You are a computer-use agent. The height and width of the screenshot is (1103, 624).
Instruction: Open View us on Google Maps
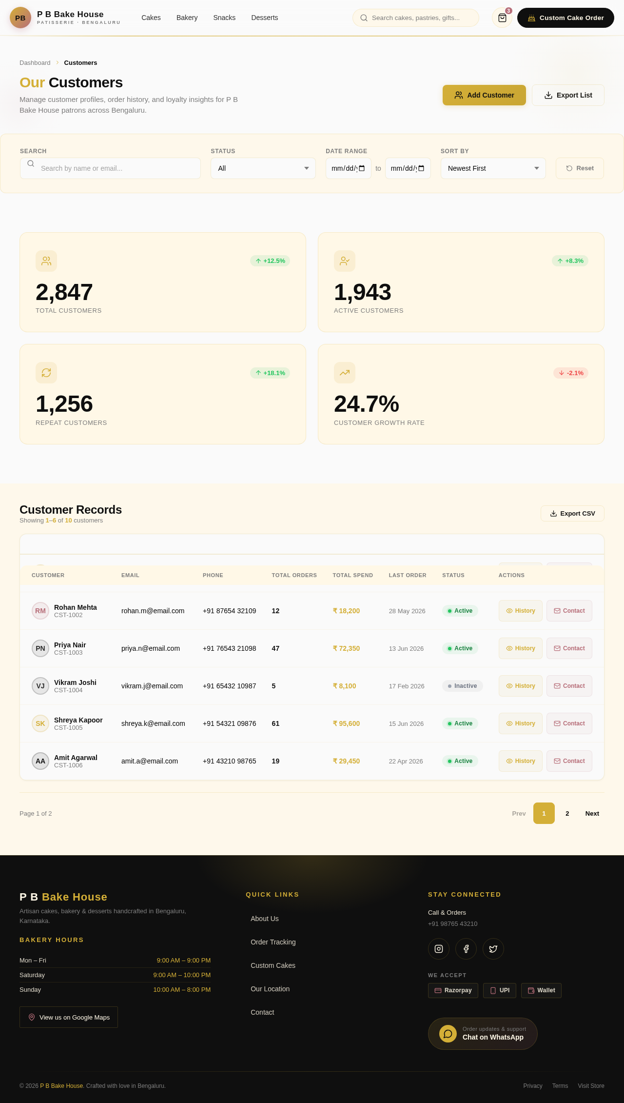(69, 1017)
